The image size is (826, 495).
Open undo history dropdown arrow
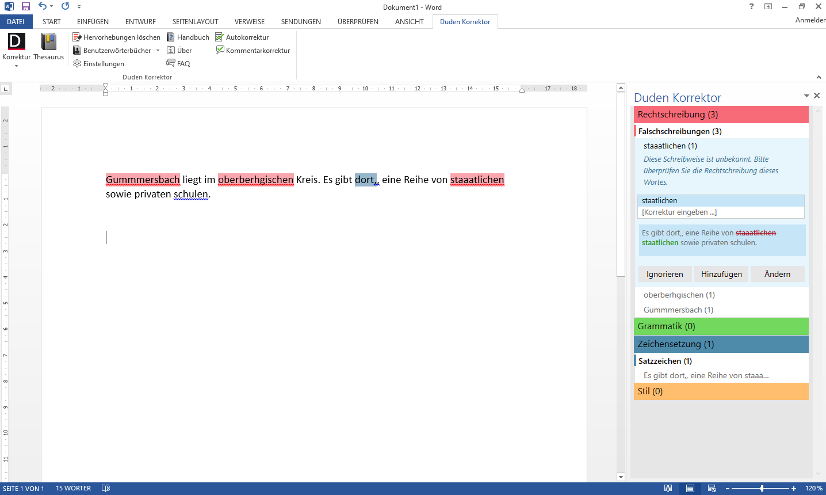click(52, 7)
